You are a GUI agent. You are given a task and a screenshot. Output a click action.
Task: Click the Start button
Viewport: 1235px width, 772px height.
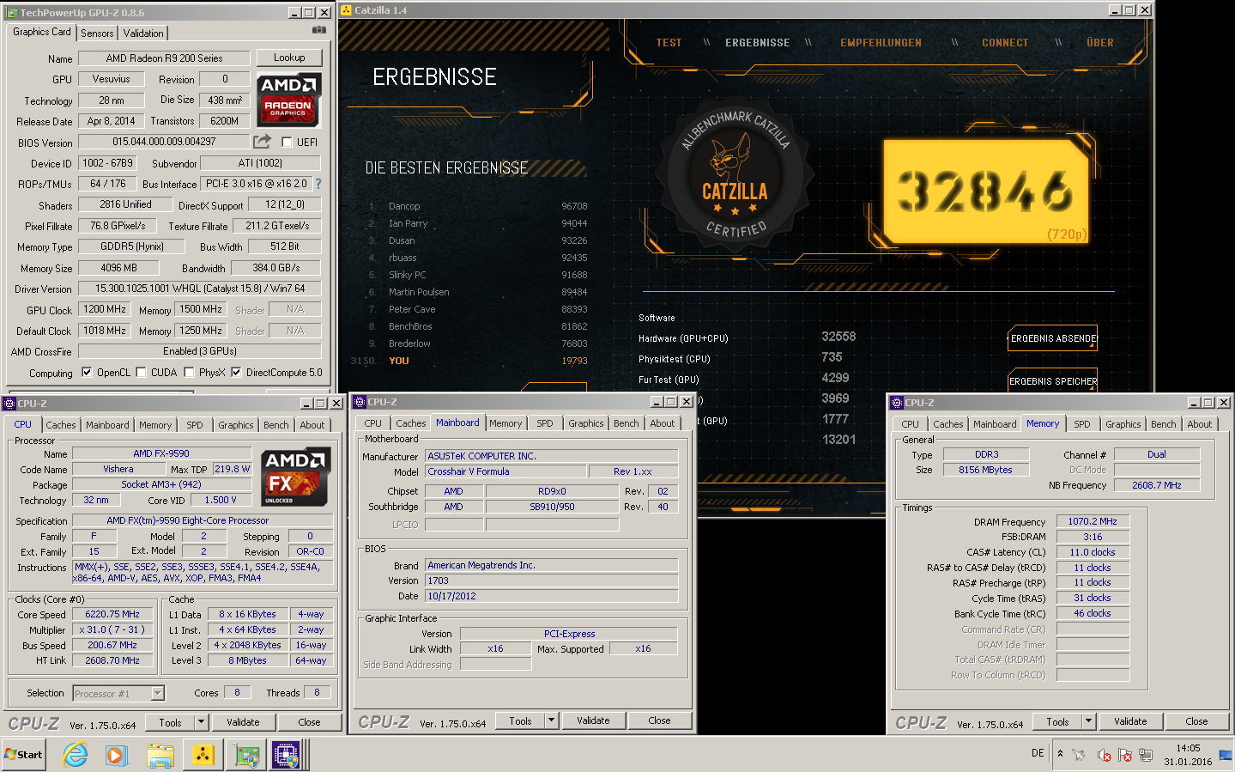point(23,755)
